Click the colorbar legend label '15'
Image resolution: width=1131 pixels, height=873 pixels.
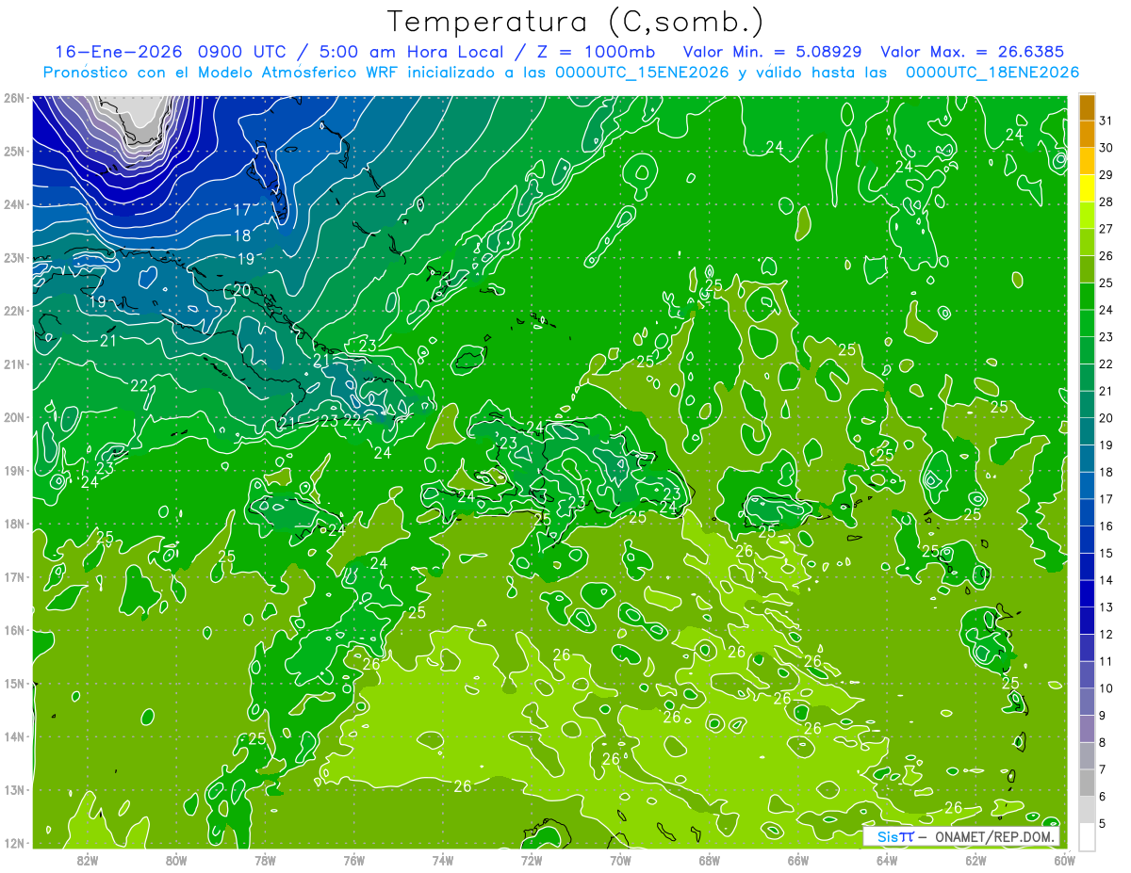coord(1106,553)
